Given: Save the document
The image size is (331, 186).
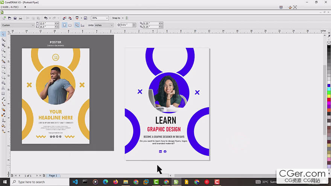Looking at the screenshot, I should [x=15, y=18].
